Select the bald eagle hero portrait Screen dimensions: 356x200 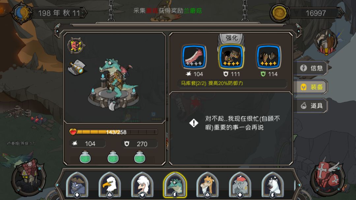110,184
